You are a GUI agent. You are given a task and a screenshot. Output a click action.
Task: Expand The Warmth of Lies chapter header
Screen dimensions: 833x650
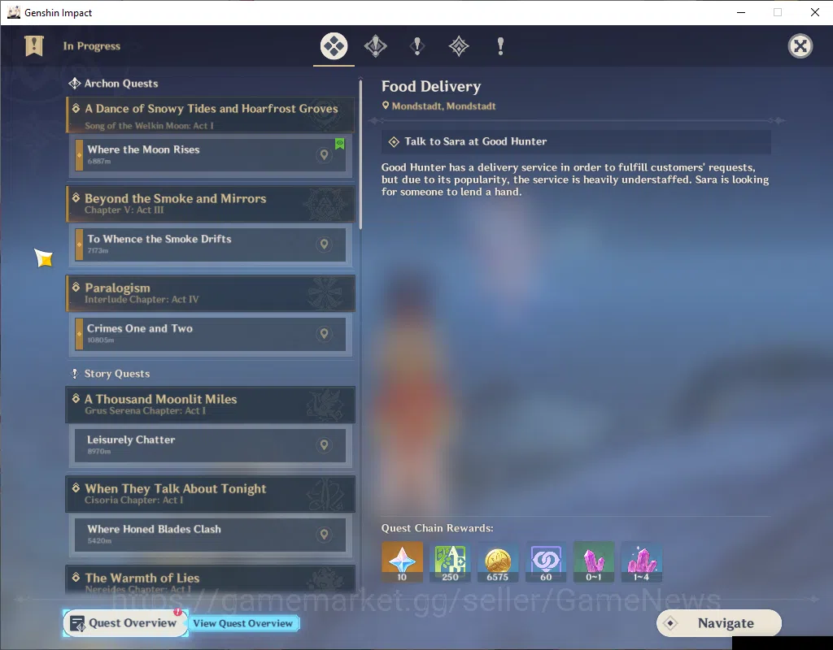(x=211, y=579)
